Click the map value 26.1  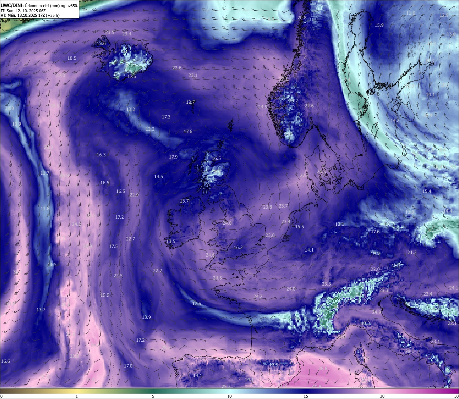(410, 351)
